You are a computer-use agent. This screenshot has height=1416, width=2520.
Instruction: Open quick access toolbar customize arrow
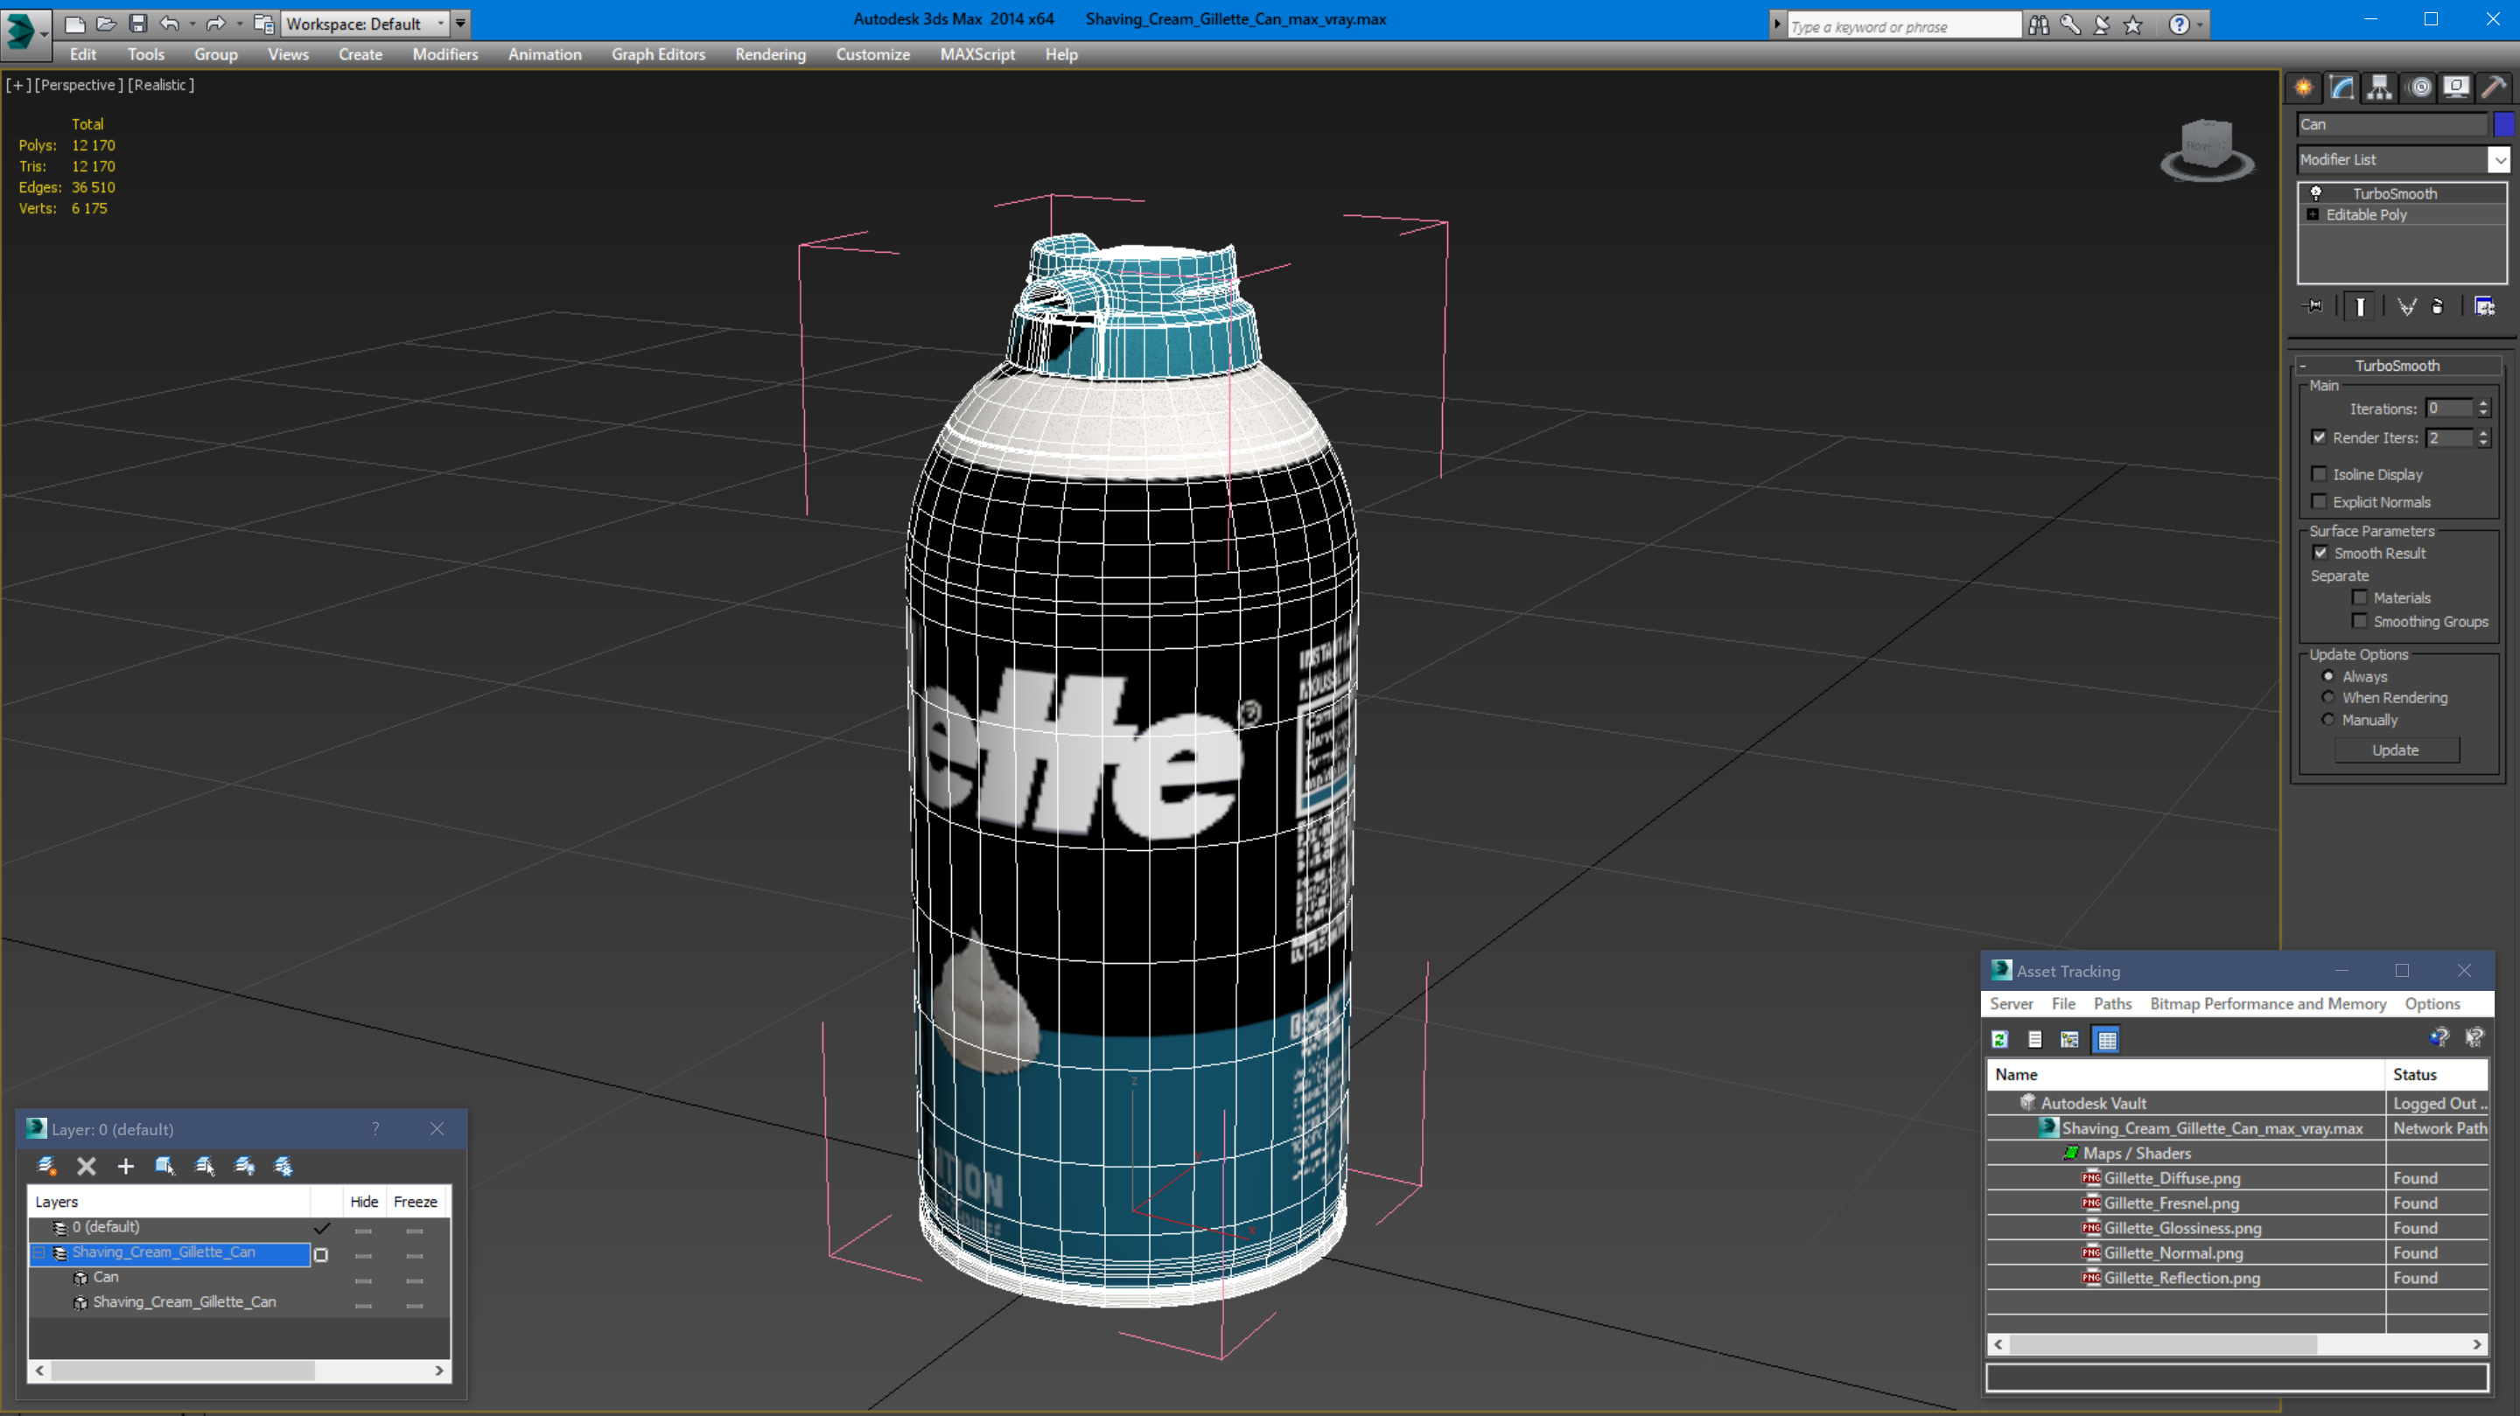[461, 24]
